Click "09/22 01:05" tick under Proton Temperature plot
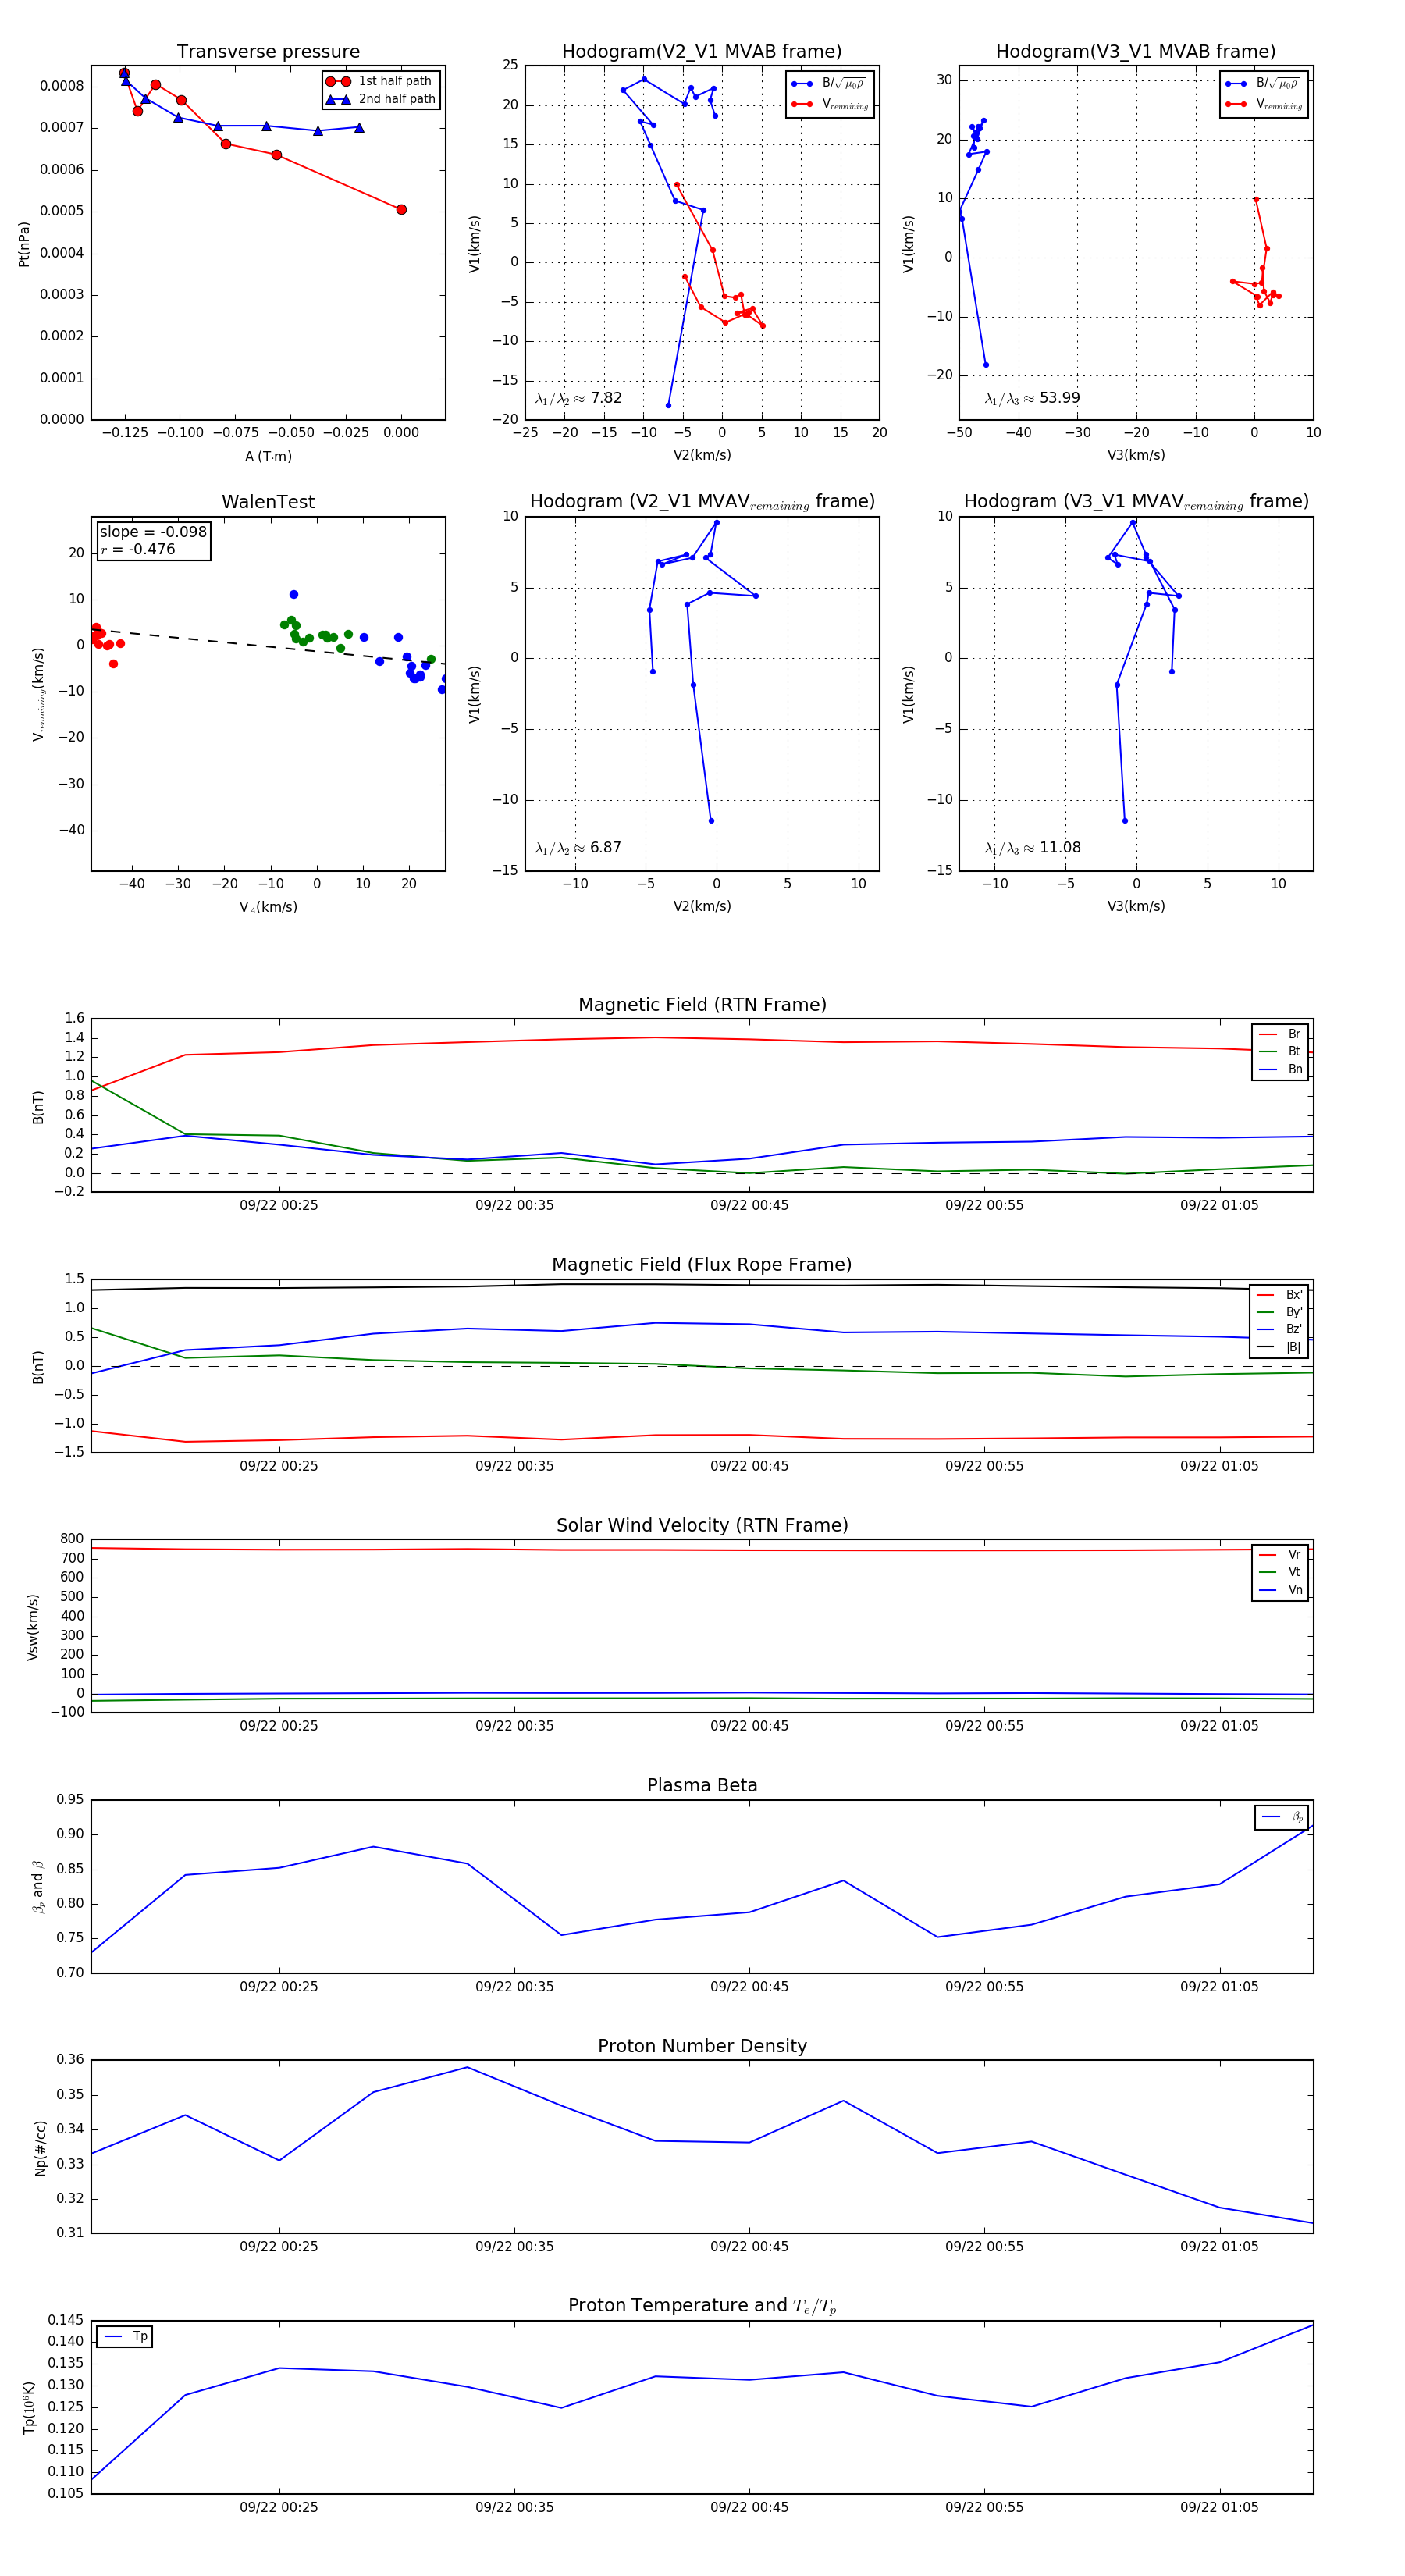Image resolution: width=1405 pixels, height=2576 pixels. point(1219,2507)
